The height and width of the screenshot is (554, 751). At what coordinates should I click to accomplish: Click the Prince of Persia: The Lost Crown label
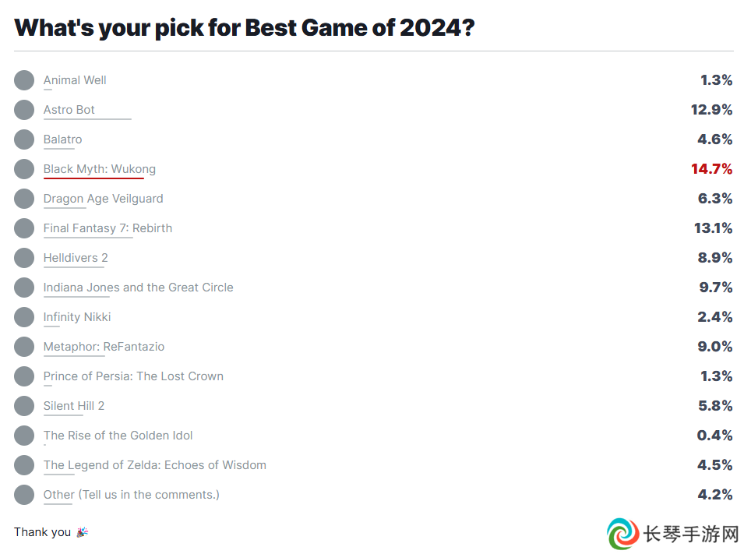tap(133, 376)
